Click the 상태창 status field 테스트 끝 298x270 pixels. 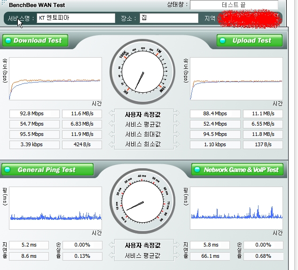pos(234,5)
